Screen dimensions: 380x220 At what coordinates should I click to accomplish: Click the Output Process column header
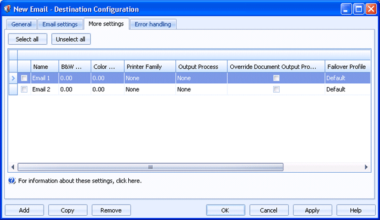[x=202, y=67]
